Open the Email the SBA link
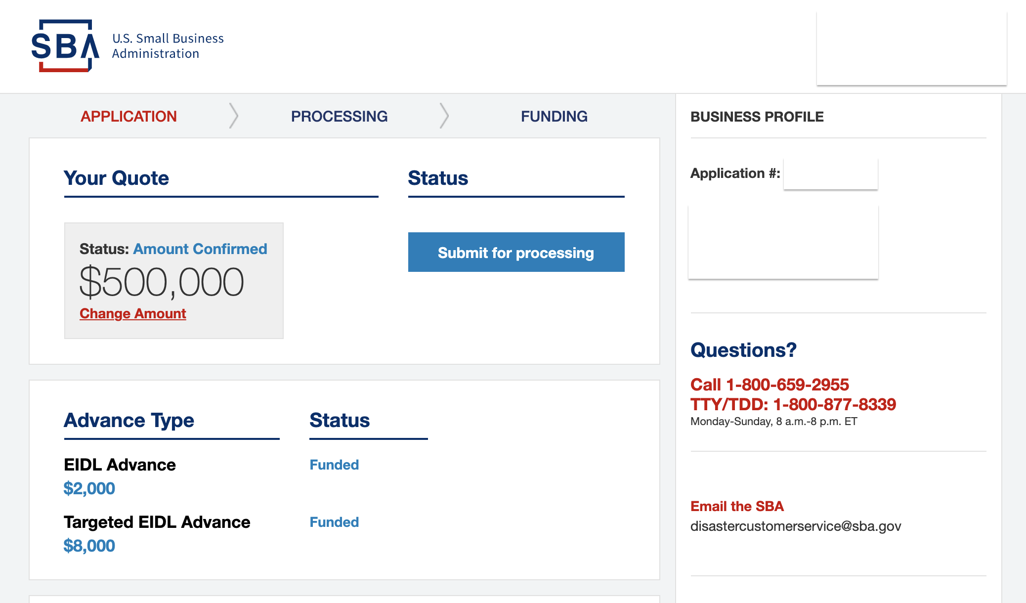 pyautogui.click(x=737, y=506)
